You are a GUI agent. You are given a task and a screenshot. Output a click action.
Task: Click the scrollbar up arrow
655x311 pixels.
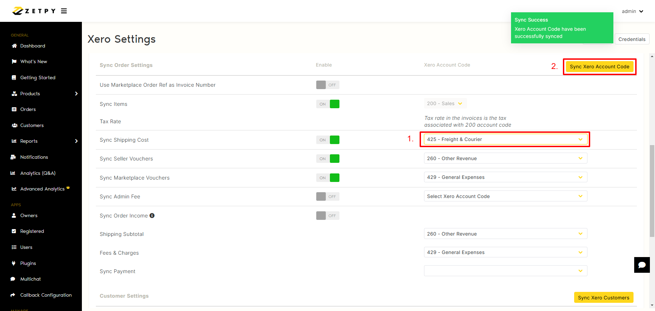[652, 56]
